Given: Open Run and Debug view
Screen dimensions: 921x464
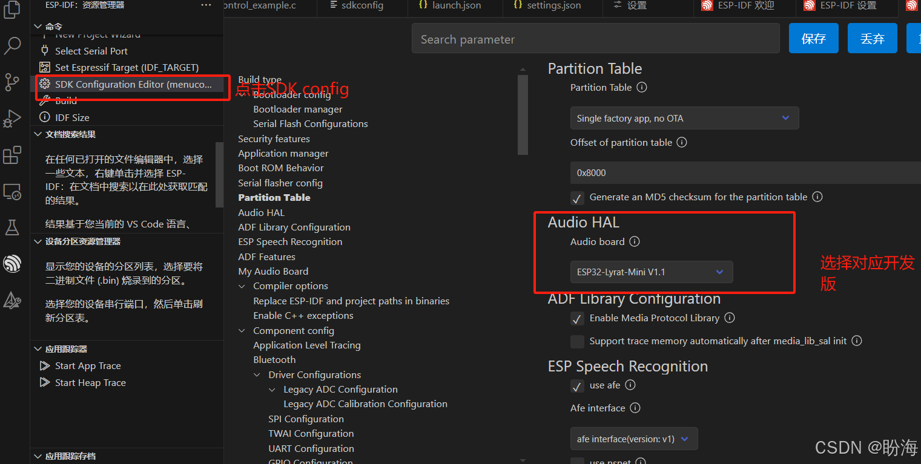Looking at the screenshot, I should pyautogui.click(x=12, y=119).
